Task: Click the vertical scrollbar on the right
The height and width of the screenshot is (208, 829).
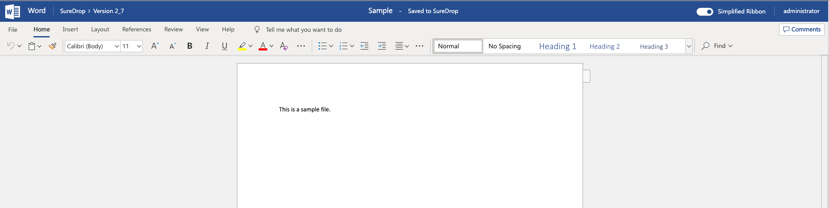Action: tap(824, 131)
